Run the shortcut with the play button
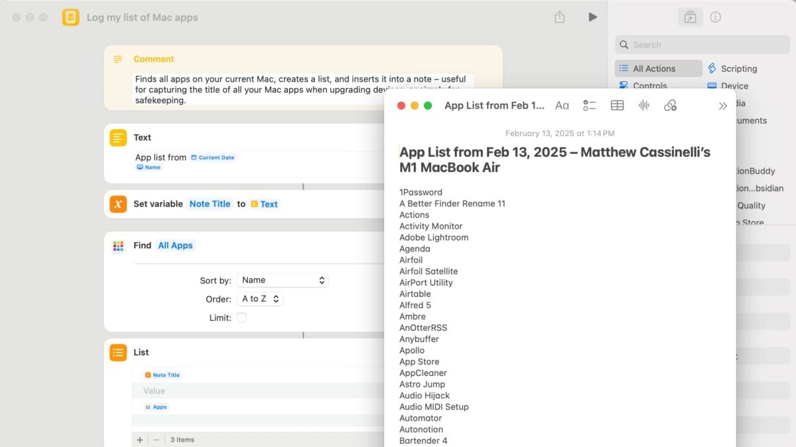The image size is (796, 447). click(x=592, y=17)
